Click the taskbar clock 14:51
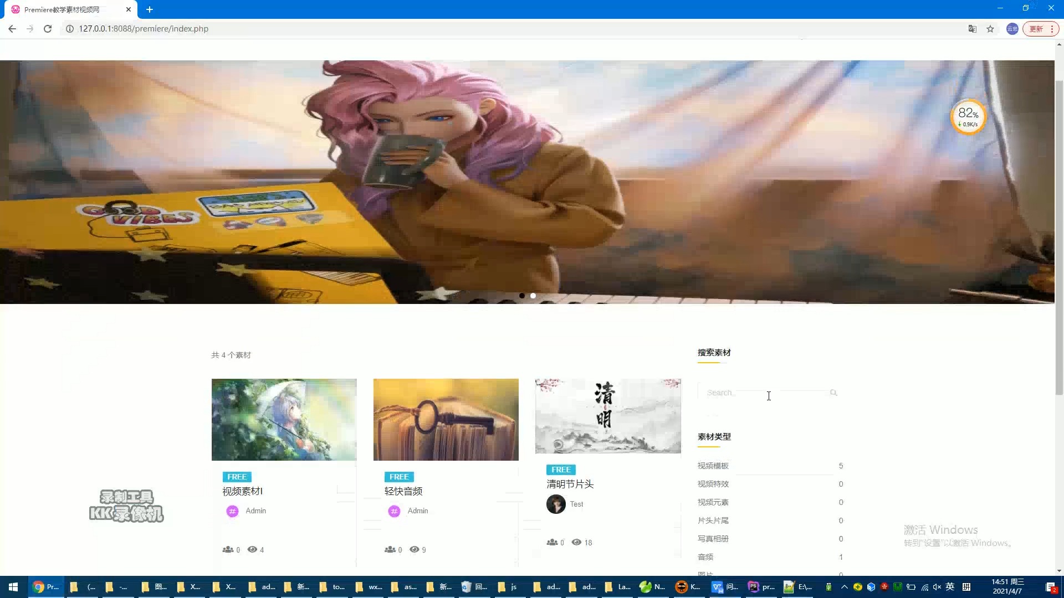The height and width of the screenshot is (598, 1064). pos(1007,586)
